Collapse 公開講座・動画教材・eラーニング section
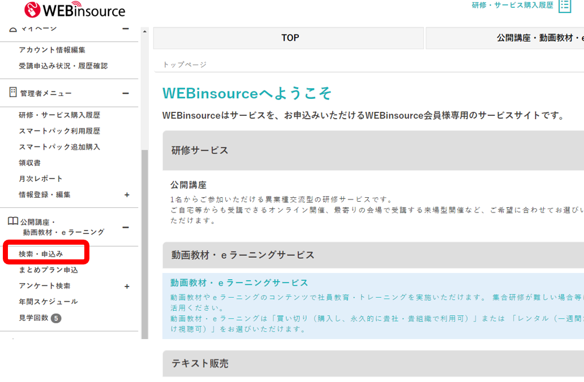 [126, 227]
